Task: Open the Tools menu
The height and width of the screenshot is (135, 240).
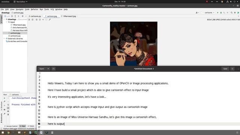Action: (x=46, y=9)
